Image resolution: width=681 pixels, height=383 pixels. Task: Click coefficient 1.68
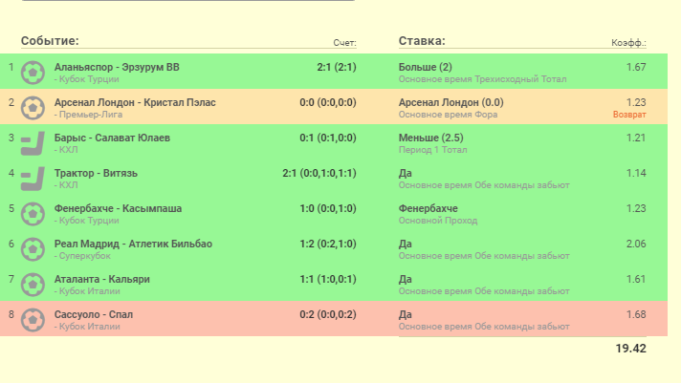pyautogui.click(x=636, y=315)
